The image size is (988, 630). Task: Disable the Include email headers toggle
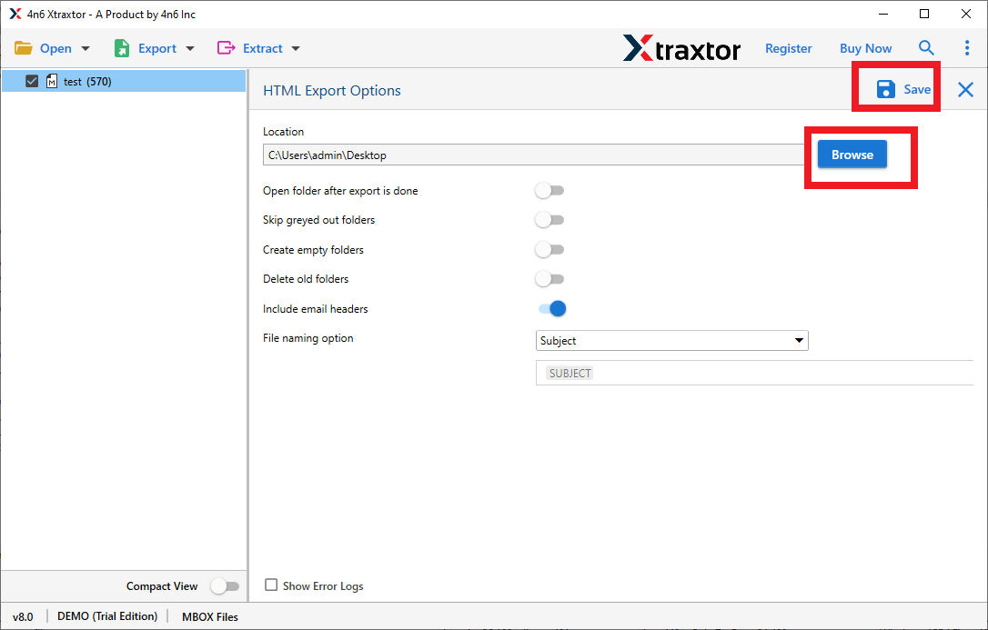(550, 308)
